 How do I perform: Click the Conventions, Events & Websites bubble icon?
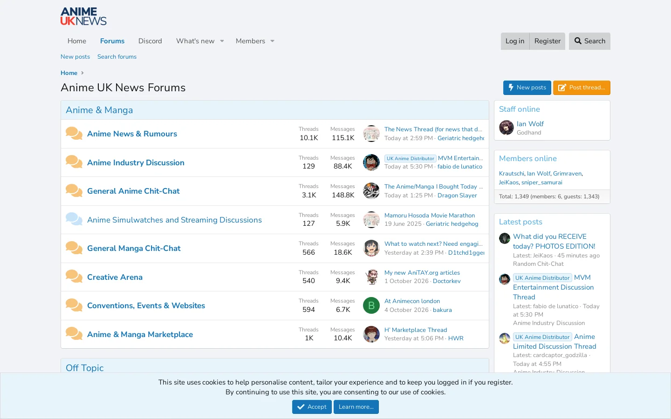pos(74,305)
